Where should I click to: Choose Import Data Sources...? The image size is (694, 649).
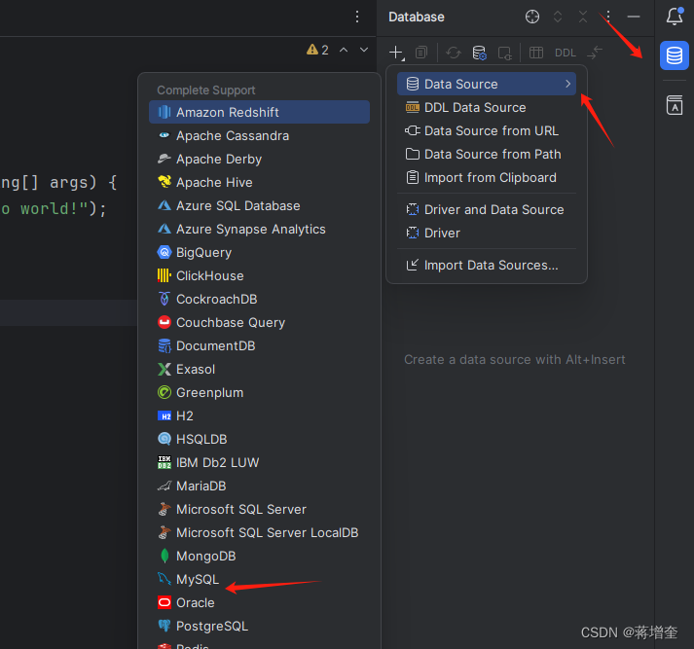tap(487, 266)
